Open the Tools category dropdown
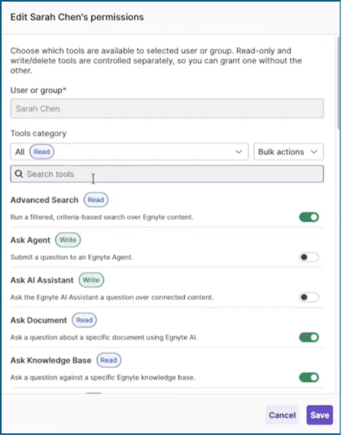This screenshot has width=342, height=435. (x=129, y=152)
